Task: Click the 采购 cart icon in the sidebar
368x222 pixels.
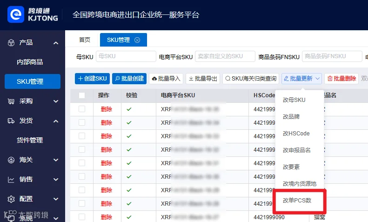Action: [11, 101]
